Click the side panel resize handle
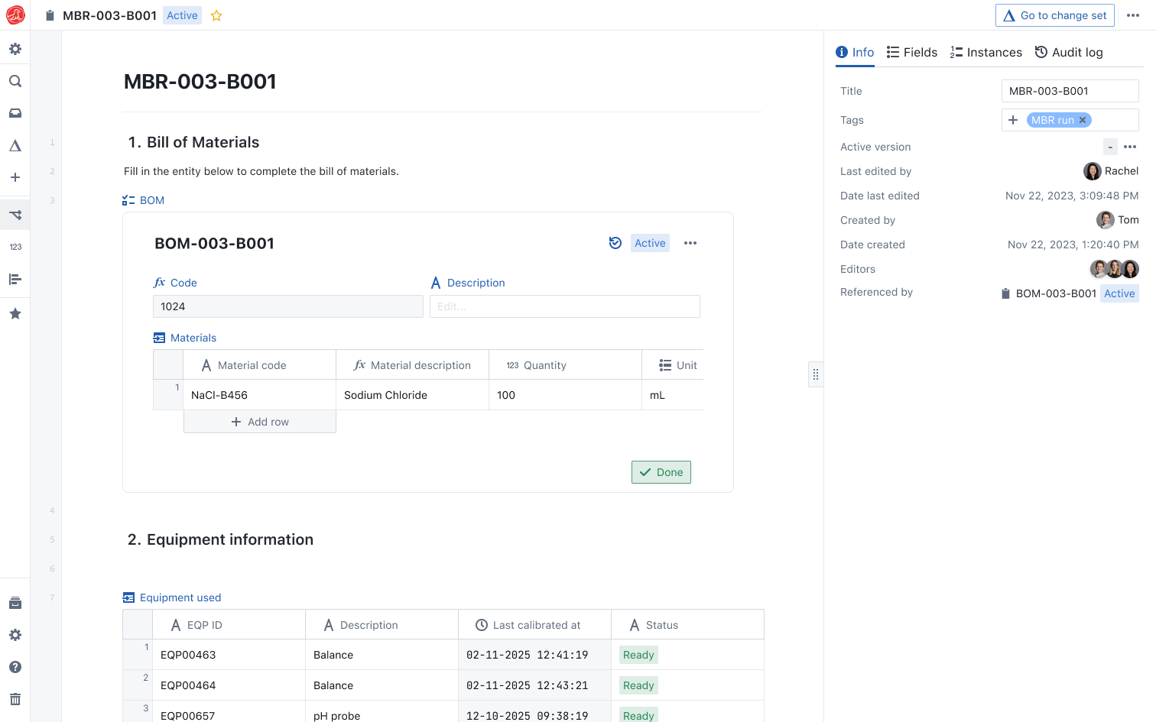 tap(816, 374)
